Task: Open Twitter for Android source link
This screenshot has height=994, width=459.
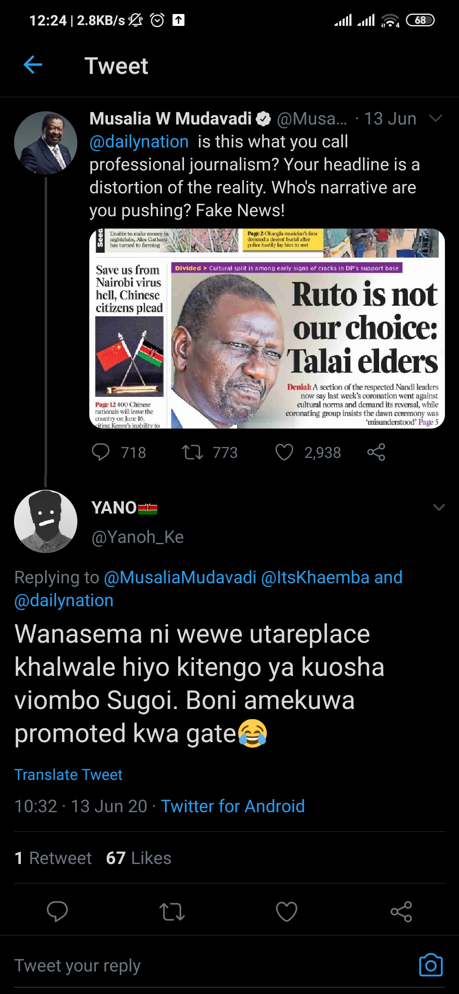Action: click(x=232, y=806)
